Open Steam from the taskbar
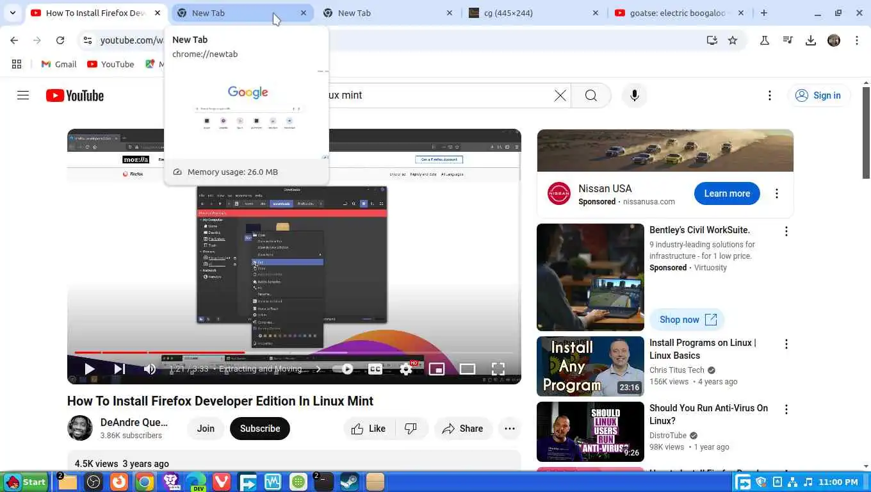 pyautogui.click(x=350, y=482)
